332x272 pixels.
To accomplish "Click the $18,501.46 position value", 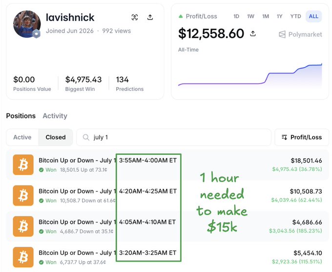I will pos(306,161).
